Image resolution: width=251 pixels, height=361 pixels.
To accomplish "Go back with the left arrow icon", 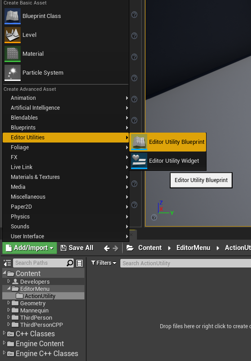I will coord(107,248).
